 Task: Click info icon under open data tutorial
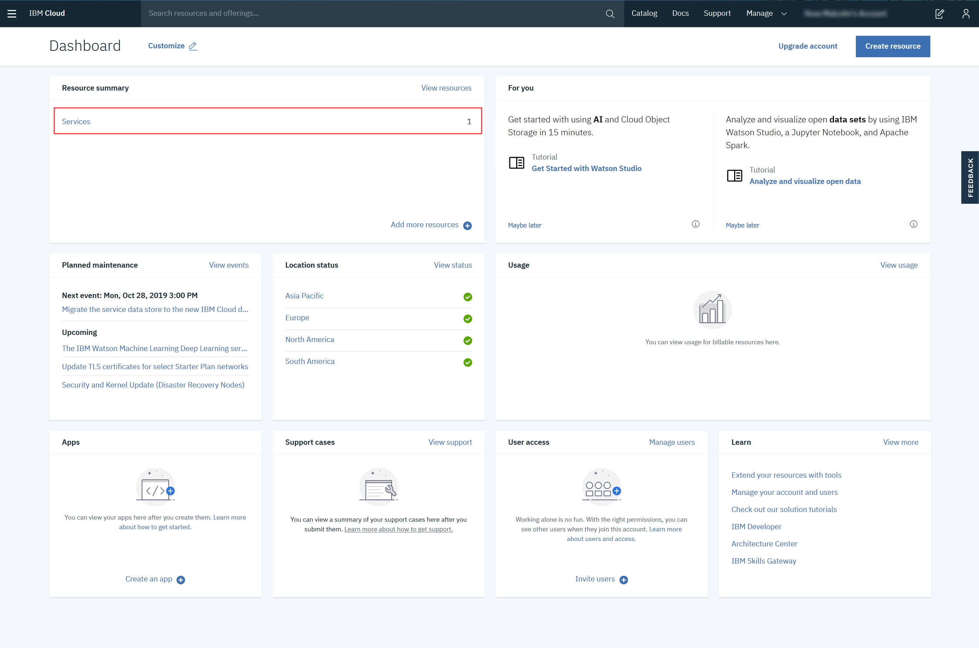coord(914,224)
